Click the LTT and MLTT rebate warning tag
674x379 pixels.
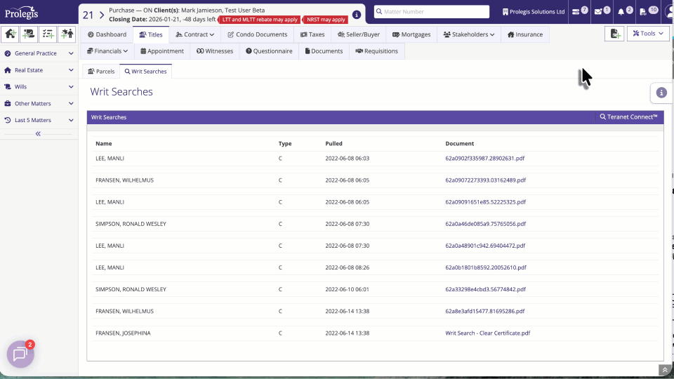pos(260,20)
